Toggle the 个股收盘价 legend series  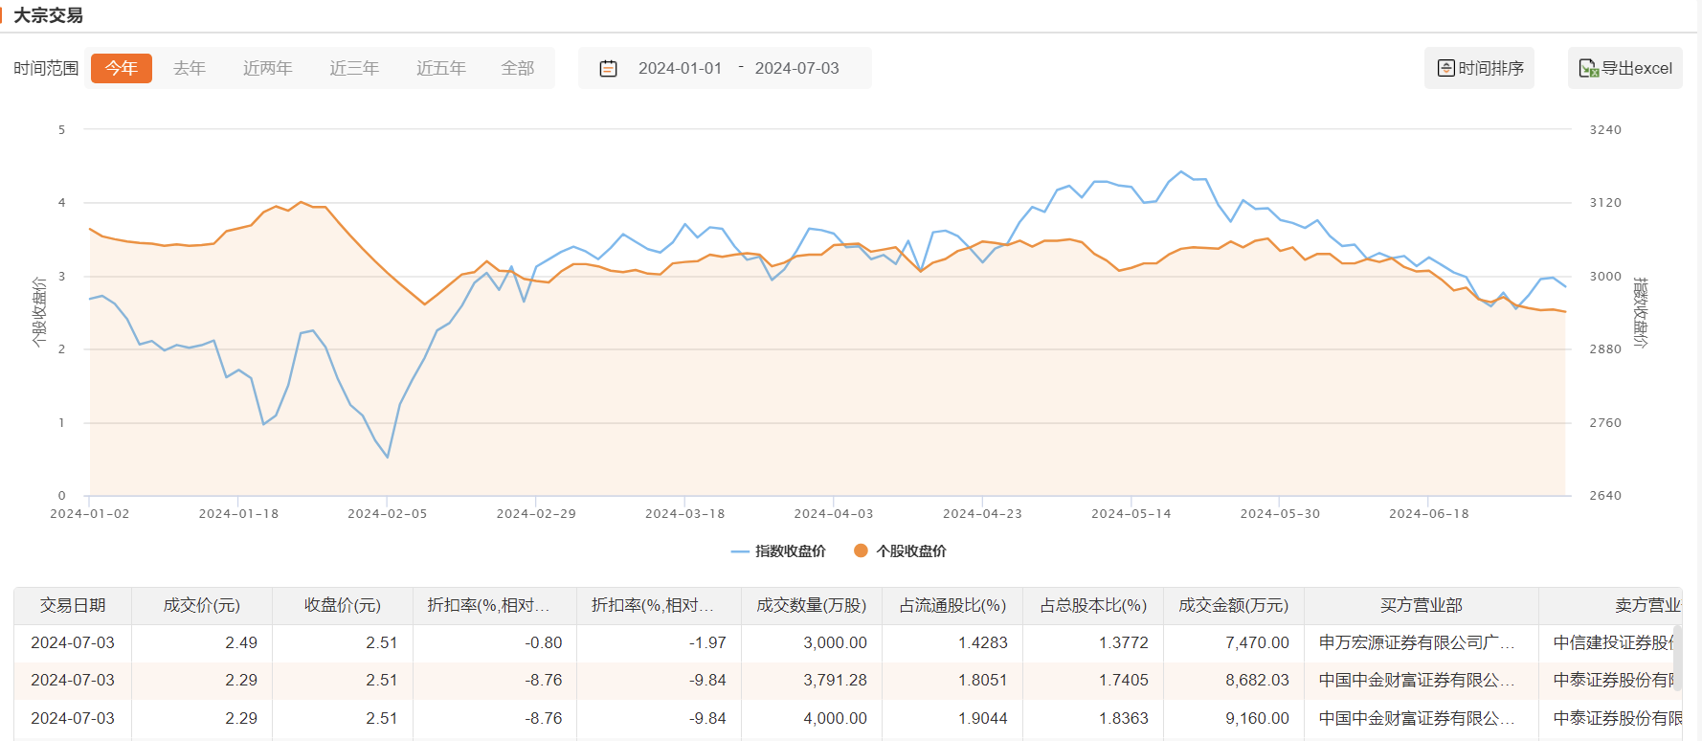click(900, 551)
